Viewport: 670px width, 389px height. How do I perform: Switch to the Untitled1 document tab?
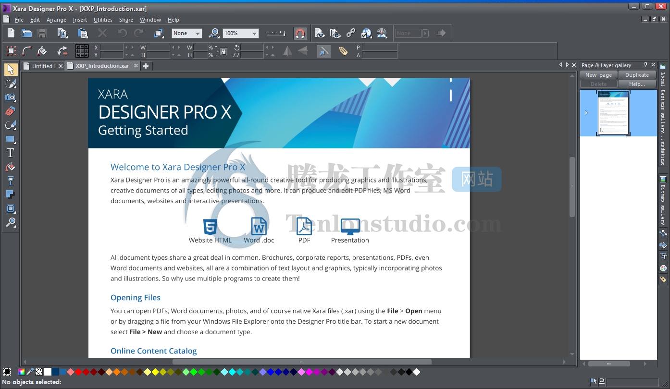tap(43, 66)
